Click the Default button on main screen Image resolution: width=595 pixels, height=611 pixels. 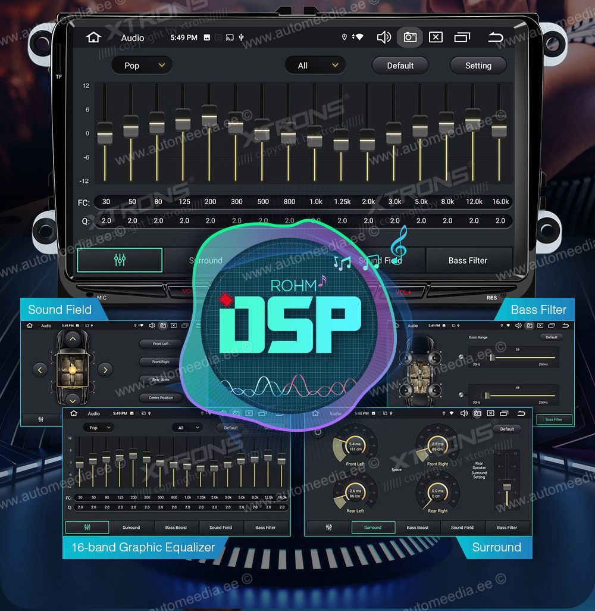point(400,66)
